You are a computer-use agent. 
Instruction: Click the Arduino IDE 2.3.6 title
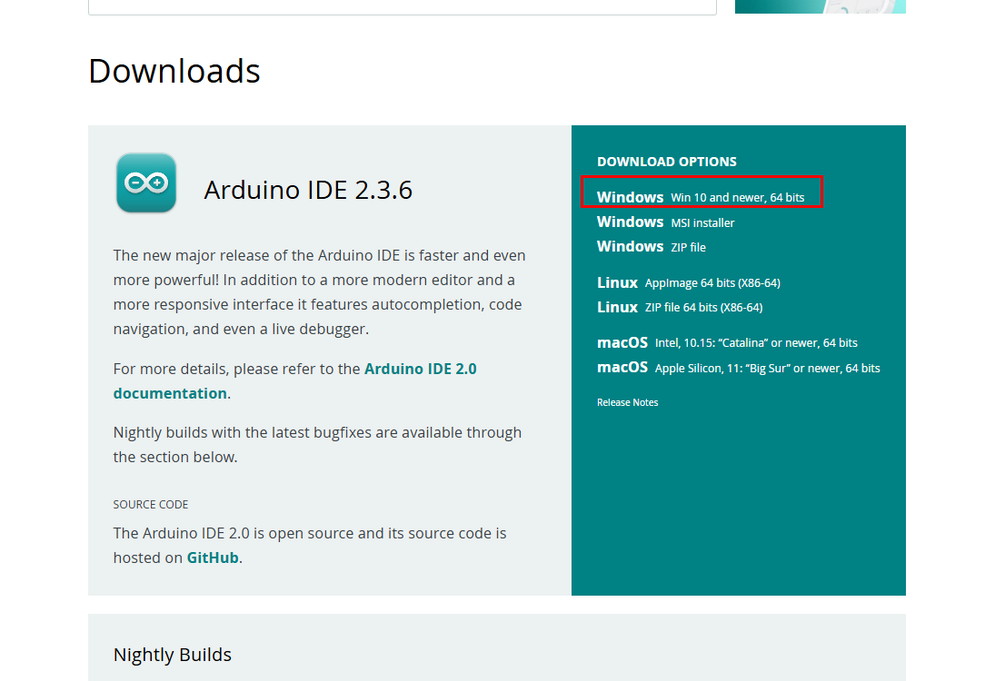(x=308, y=190)
